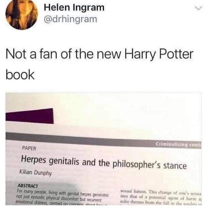Click the author name Kilian Dunphy

[x=36, y=173]
